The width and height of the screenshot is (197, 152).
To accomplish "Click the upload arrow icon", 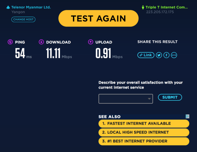I will tap(91, 42).
